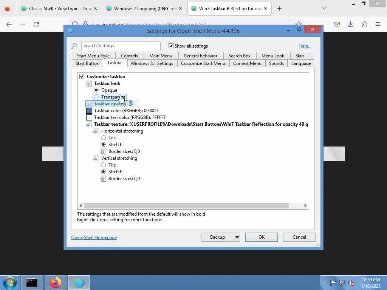
Task: Click the Cancel button
Action: click(299, 237)
